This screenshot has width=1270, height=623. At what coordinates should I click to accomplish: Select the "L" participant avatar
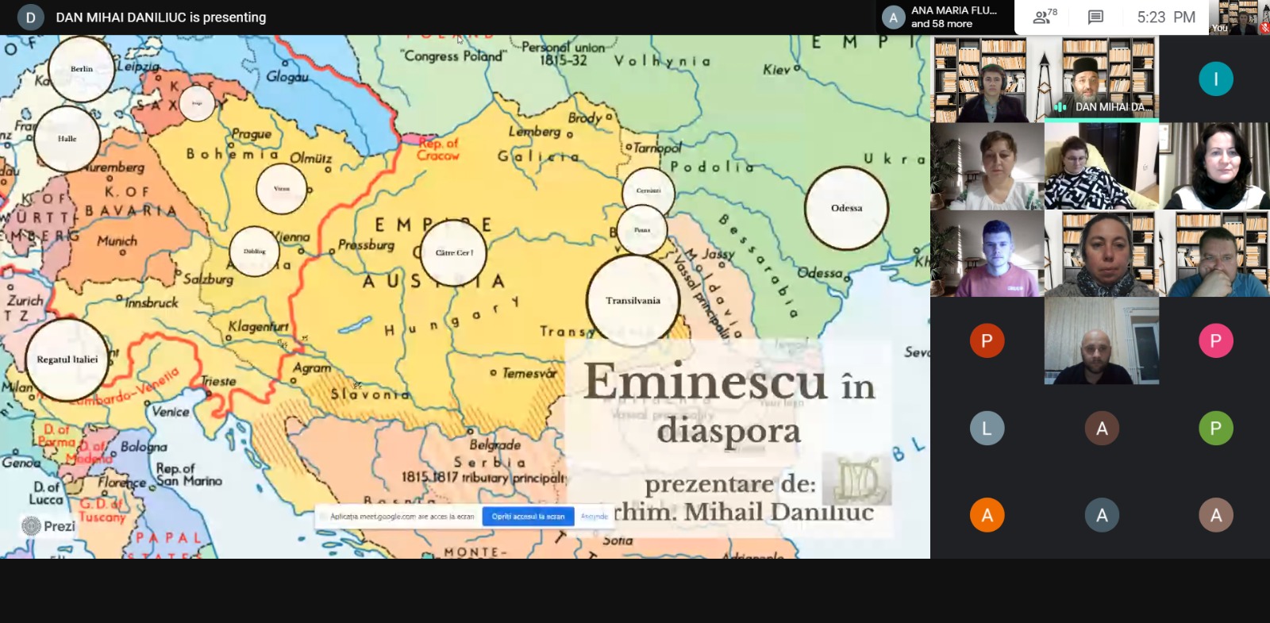click(987, 428)
